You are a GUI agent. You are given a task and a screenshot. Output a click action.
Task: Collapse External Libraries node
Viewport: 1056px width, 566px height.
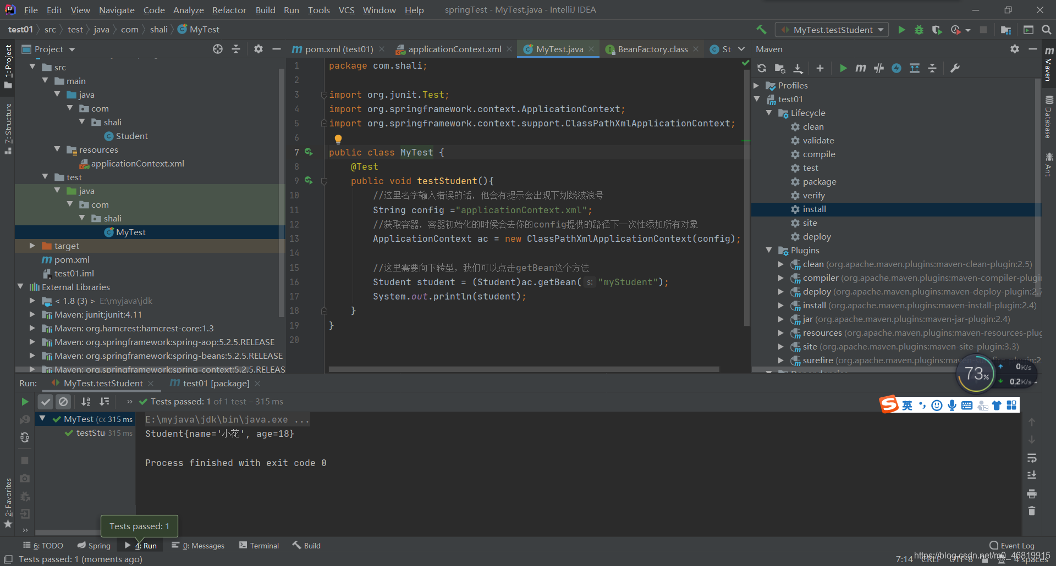[x=20, y=287]
